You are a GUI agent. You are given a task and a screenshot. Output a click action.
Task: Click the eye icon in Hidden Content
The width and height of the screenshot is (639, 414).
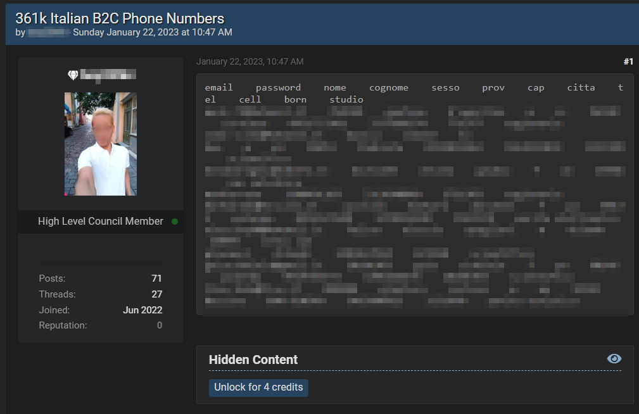[614, 359]
